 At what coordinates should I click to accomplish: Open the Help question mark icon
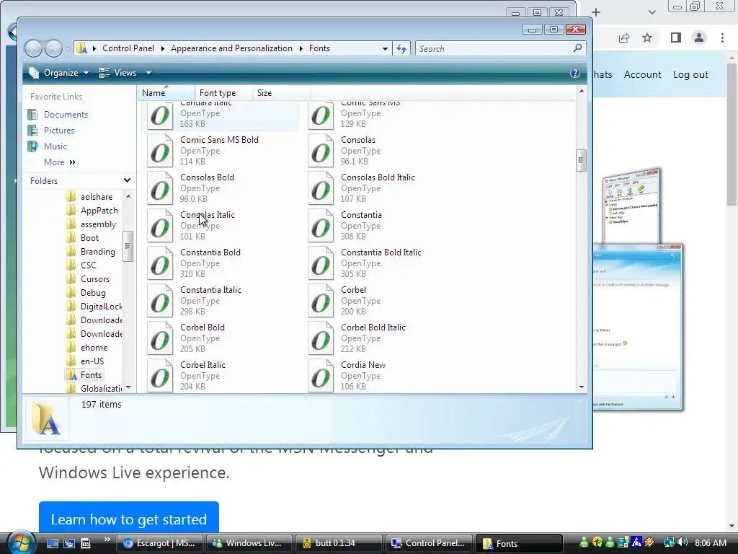tap(574, 73)
